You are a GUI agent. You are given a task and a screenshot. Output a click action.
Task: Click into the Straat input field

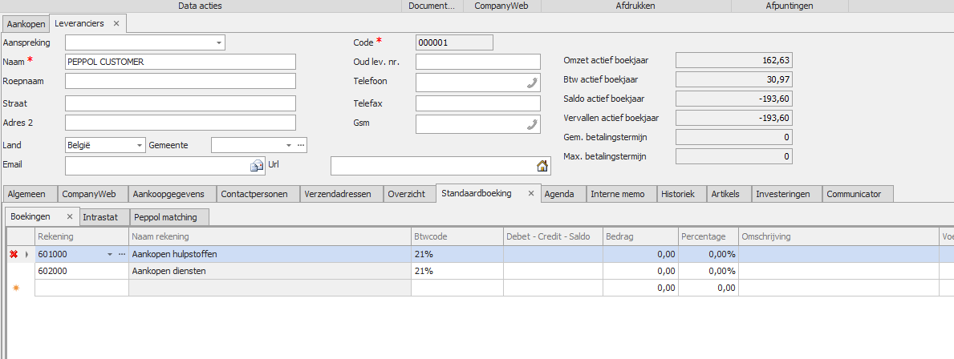[x=181, y=103]
